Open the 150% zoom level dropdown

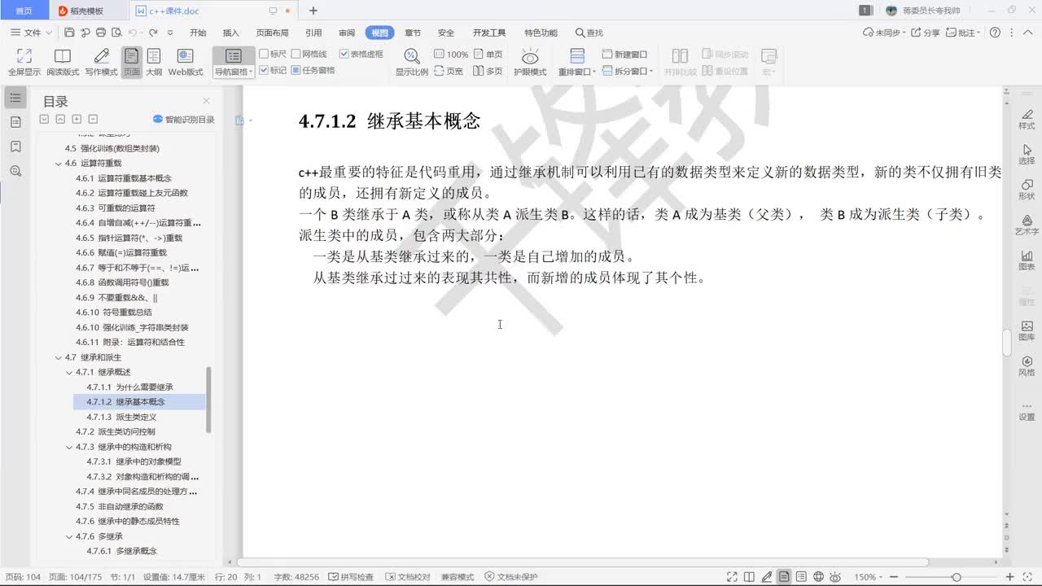[869, 577]
